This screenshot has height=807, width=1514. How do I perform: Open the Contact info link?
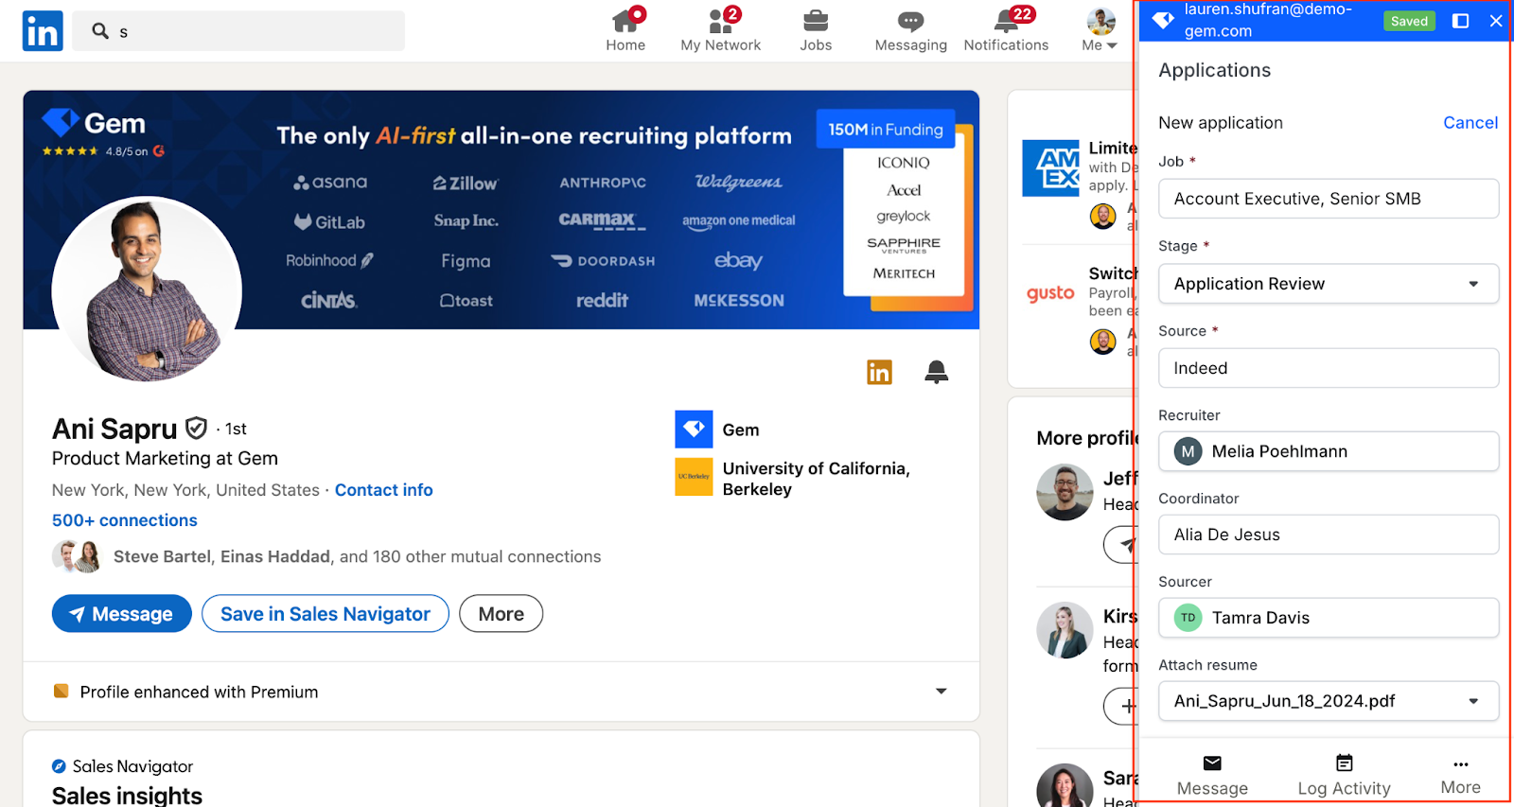tap(383, 490)
